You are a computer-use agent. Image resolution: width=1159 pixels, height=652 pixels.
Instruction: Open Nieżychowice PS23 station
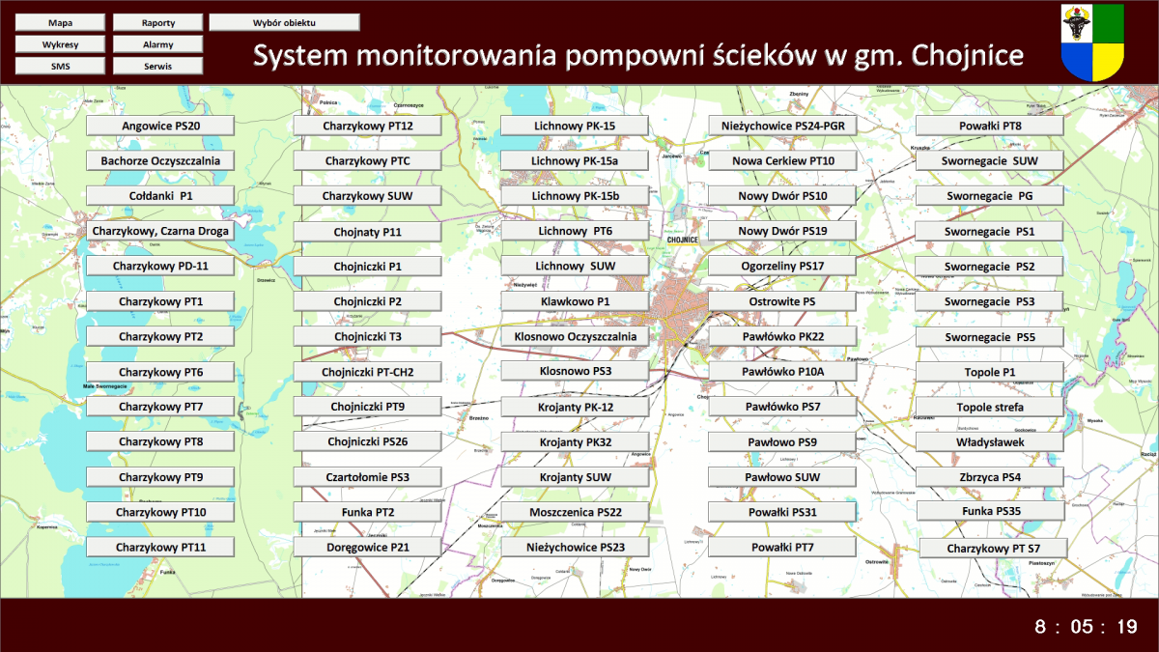pos(576,548)
